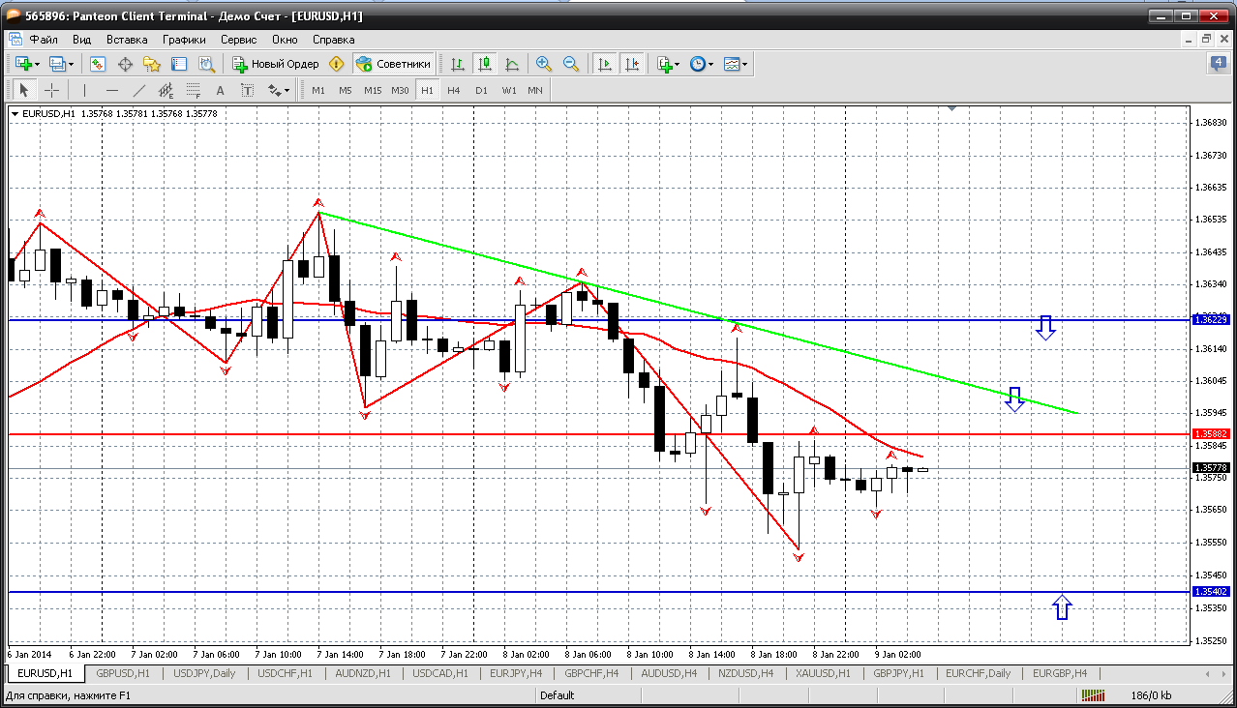Expand the Periods dropdown arrow

tap(711, 64)
